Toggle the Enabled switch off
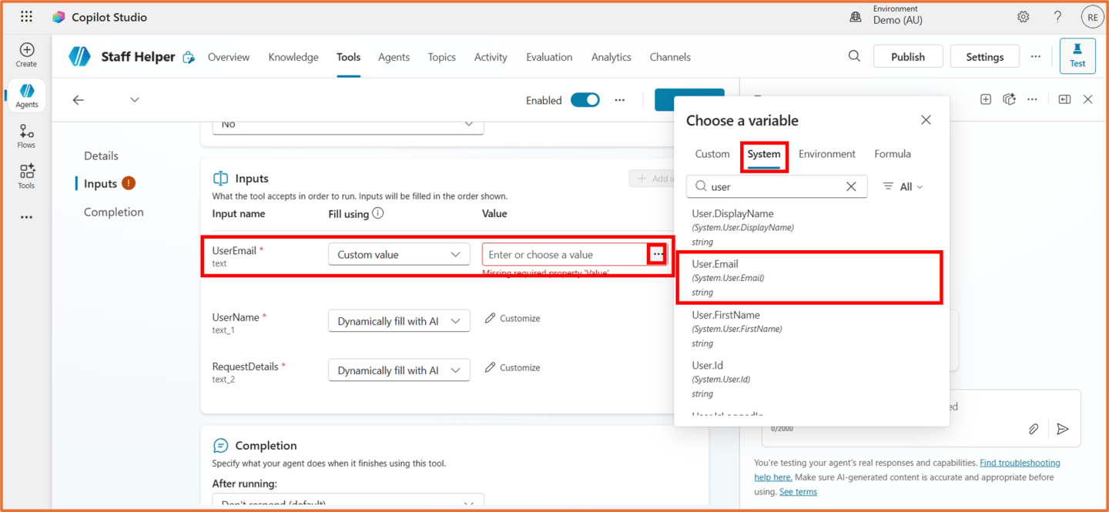1109x512 pixels. pyautogui.click(x=585, y=100)
